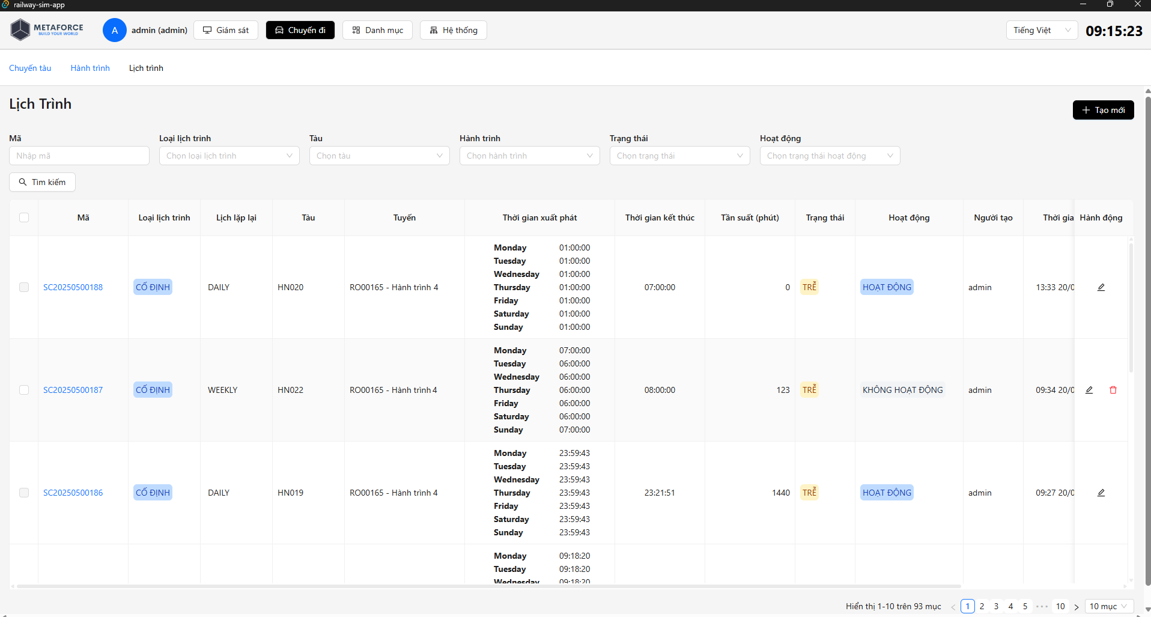Click the admin avatar icon
This screenshot has width=1151, height=617.
(x=114, y=30)
